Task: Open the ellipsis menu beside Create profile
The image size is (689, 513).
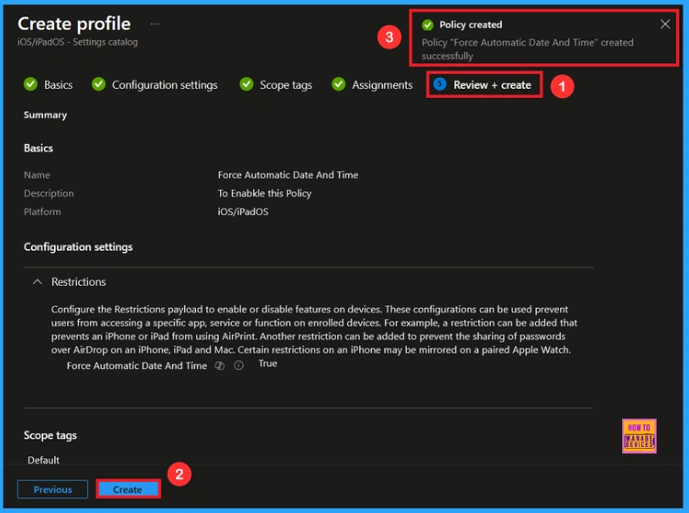Action: click(x=155, y=24)
